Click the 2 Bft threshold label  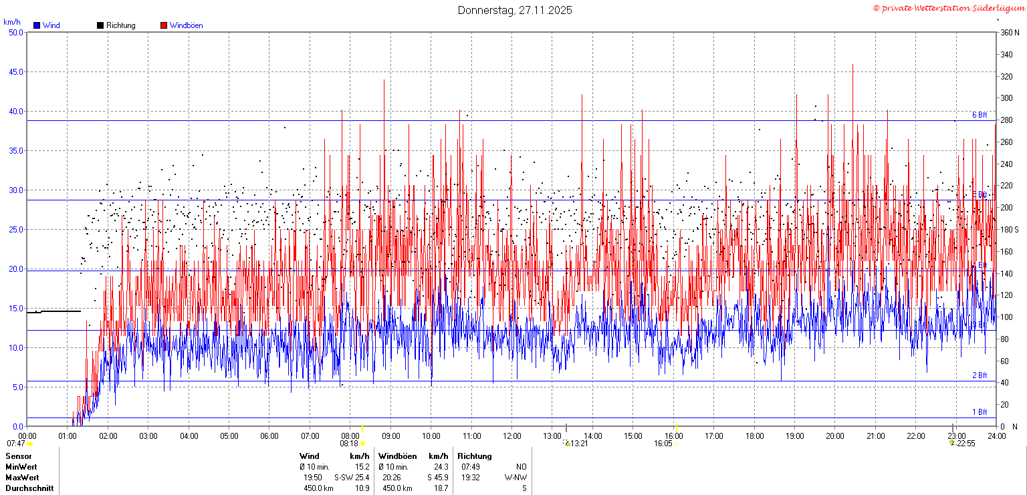(x=980, y=375)
